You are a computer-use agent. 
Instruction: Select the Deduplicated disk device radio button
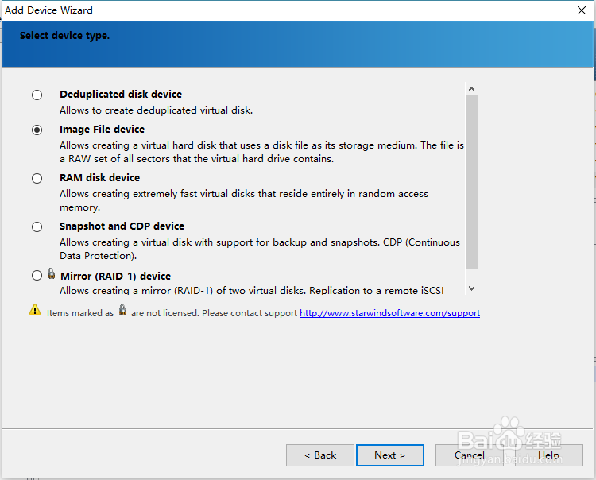[x=37, y=95]
